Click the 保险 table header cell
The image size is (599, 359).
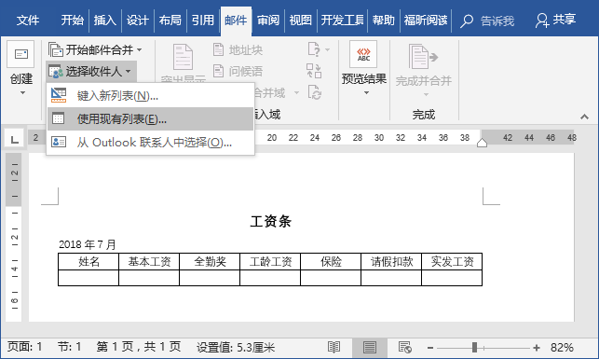(x=331, y=261)
